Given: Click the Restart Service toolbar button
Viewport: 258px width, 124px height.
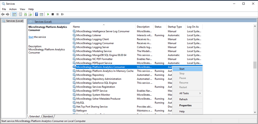Looking at the screenshot, I should tap(62, 14).
